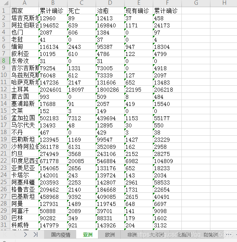Click the first sheet navigation arrow
Viewport: 237px width, 242px height.
tap(5, 234)
